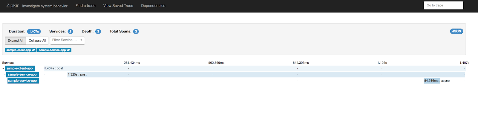Click the Depth count badge
This screenshot has width=478, height=122.
[98, 32]
